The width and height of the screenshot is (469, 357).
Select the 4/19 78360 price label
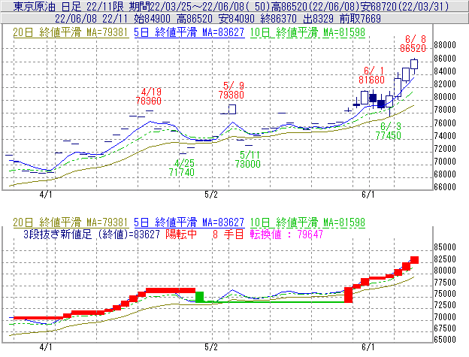pos(149,96)
